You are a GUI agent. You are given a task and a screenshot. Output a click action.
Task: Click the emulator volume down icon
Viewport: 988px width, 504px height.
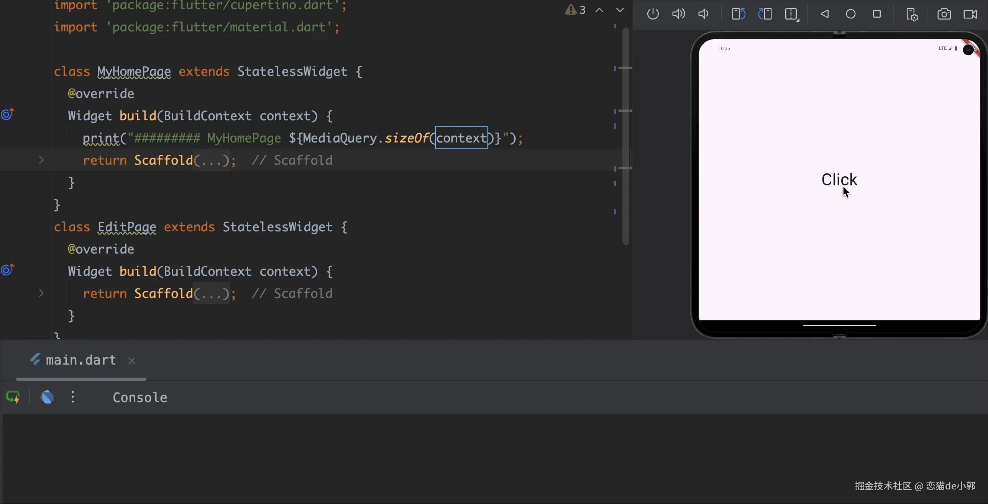[703, 14]
